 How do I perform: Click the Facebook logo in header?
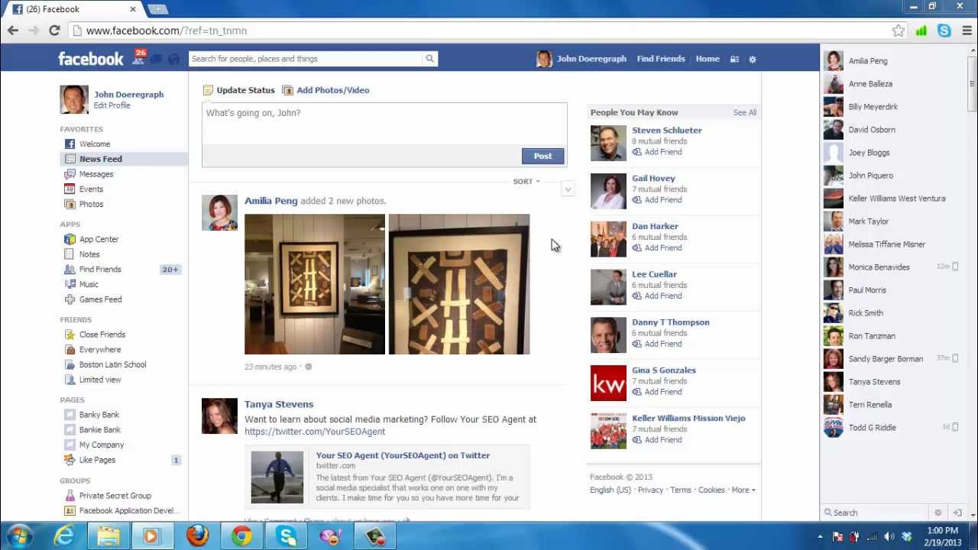click(x=90, y=59)
